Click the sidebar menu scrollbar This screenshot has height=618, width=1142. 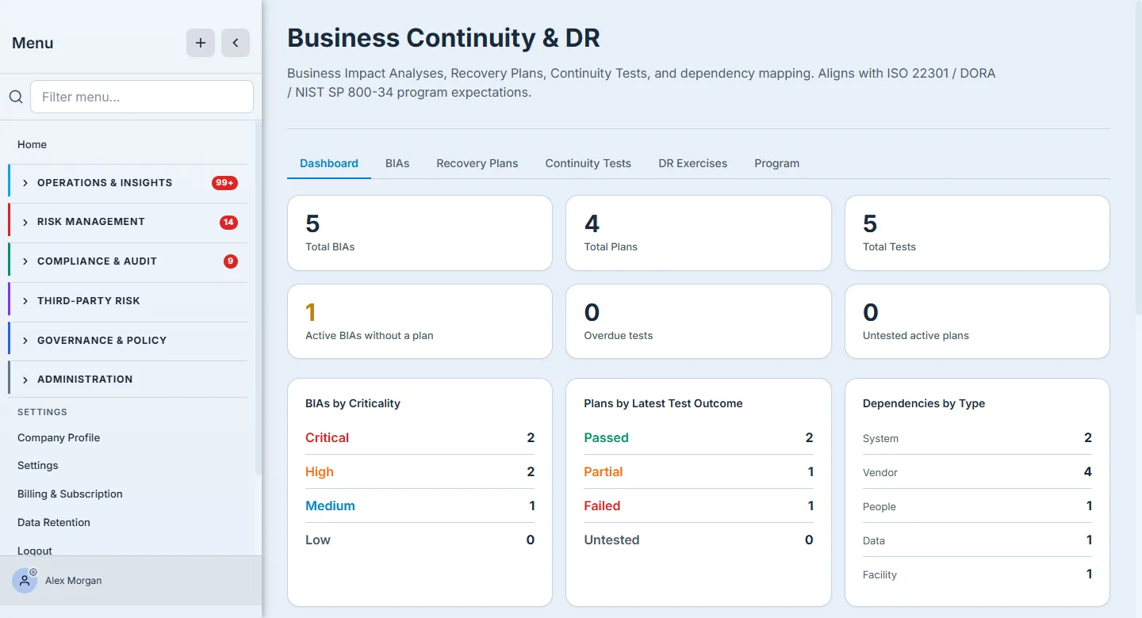258,297
